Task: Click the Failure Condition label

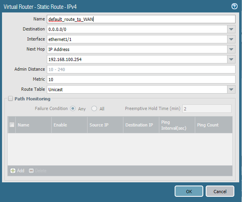Action: 51,108
